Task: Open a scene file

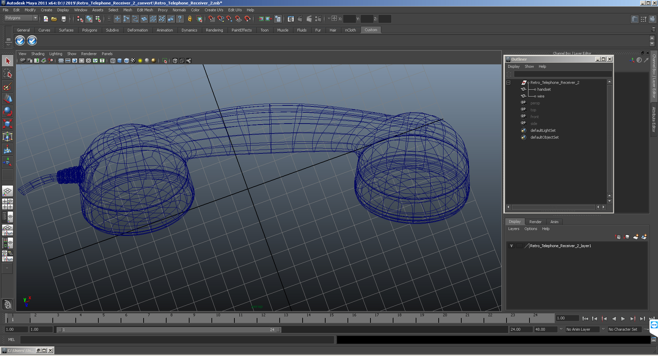Action: (54, 19)
